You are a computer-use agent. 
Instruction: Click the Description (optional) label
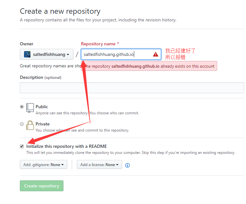(41, 77)
